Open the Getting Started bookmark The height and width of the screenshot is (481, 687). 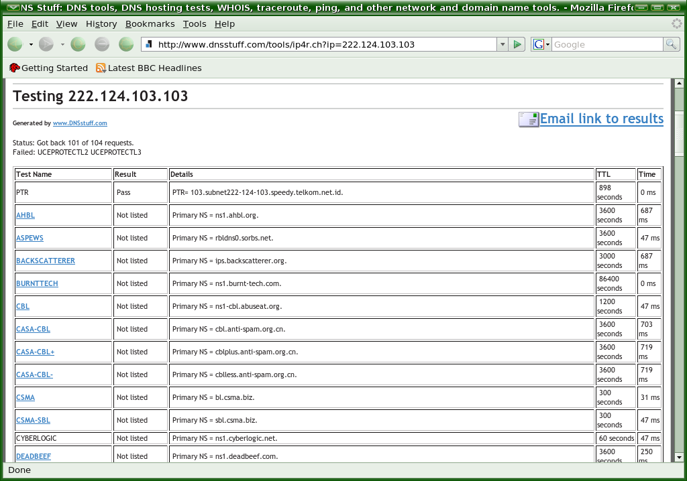pos(48,68)
